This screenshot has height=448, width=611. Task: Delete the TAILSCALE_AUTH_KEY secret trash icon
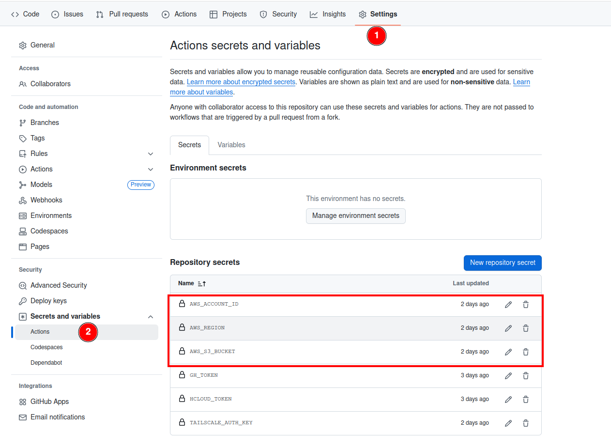(526, 423)
